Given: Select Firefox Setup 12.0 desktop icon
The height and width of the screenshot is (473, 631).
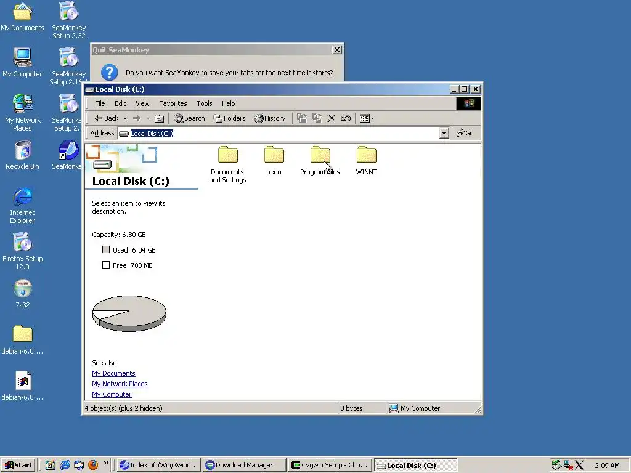Looking at the screenshot, I should click(x=23, y=251).
